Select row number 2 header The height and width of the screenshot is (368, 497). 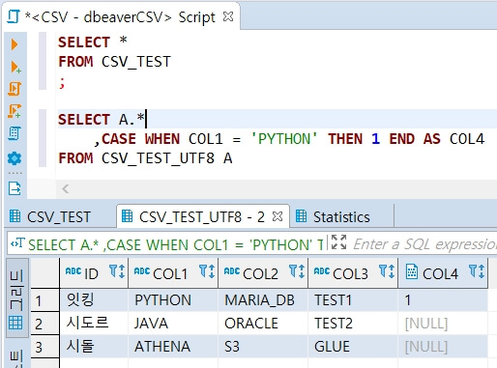point(45,324)
